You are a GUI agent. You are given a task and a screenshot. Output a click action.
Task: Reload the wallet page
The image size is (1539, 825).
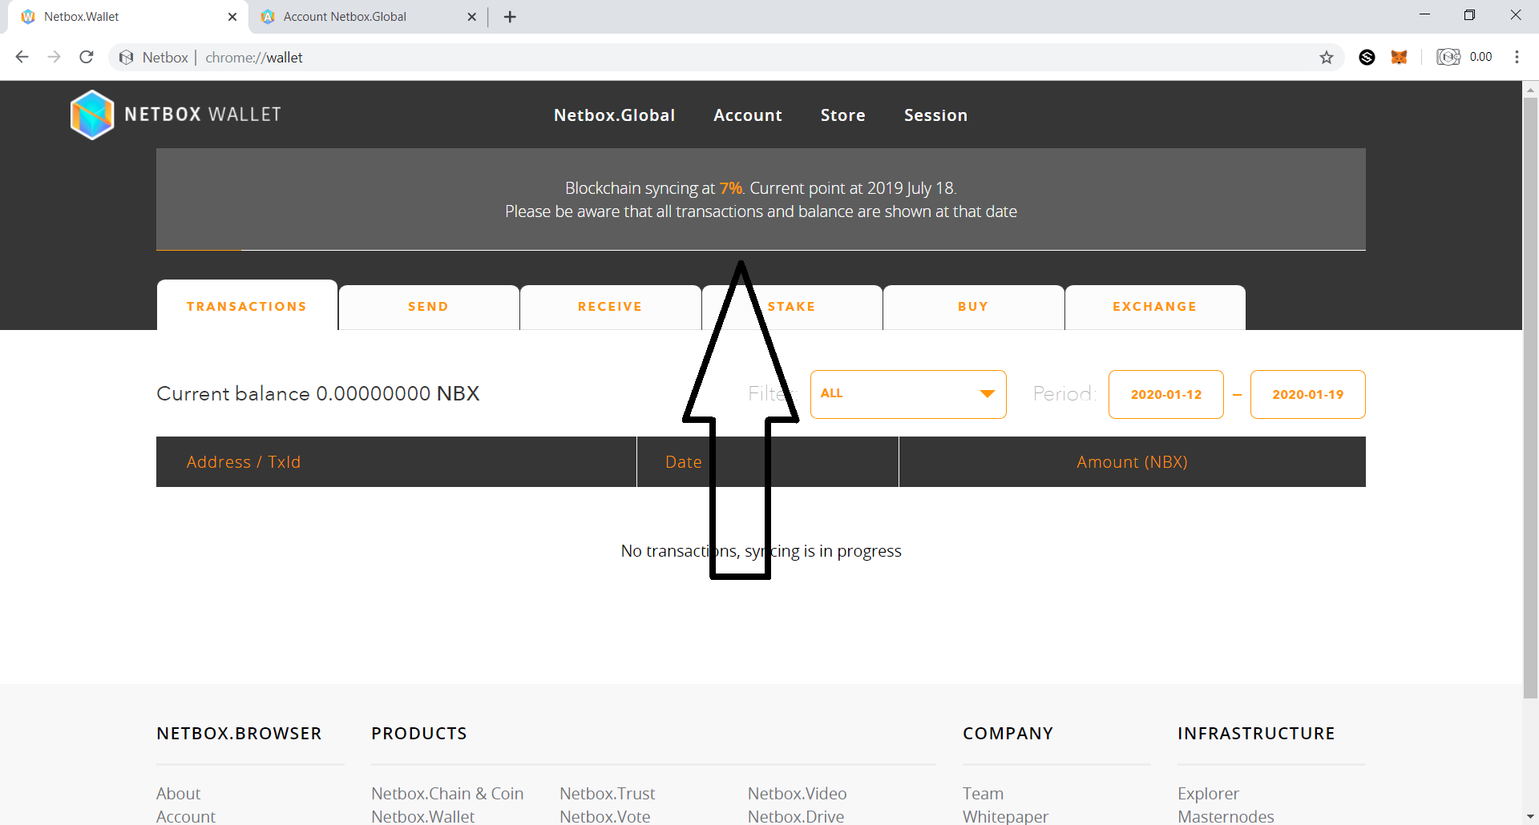point(87,57)
